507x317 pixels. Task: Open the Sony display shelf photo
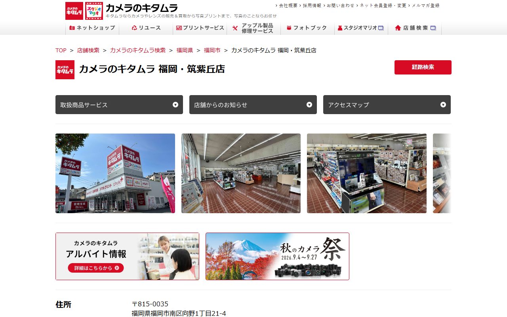click(367, 173)
